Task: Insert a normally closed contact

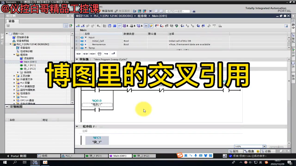Action: [85, 54]
